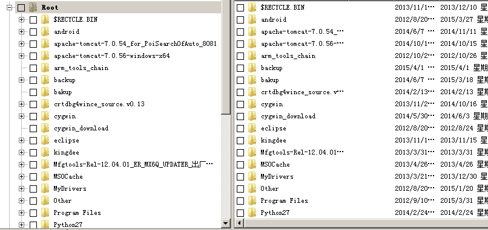Image resolution: width=488 pixels, height=230 pixels.
Task: Click the horizontal scrollbar left arrow
Action: [x=239, y=223]
